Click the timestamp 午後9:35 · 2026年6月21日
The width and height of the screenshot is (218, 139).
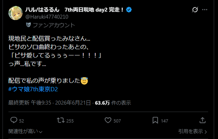click(61, 103)
